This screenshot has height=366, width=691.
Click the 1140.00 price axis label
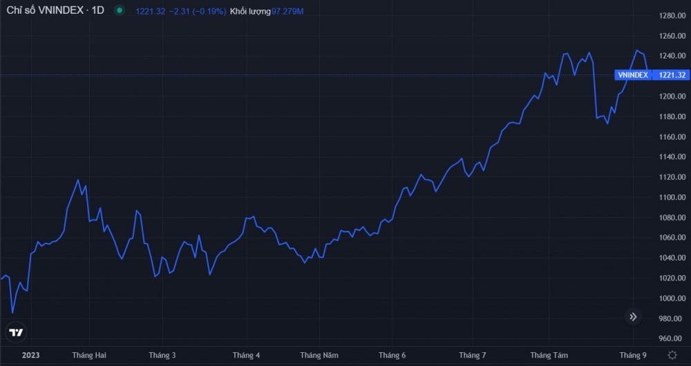672,157
